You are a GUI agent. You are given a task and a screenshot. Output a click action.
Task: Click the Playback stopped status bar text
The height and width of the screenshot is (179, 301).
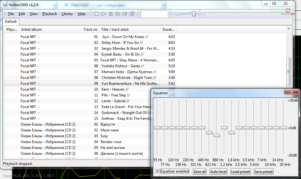[18, 164]
